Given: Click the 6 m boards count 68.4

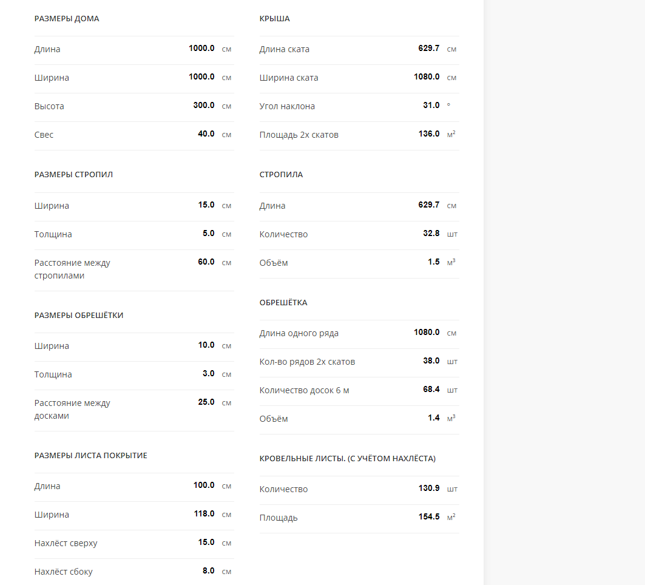Looking at the screenshot, I should point(431,389).
